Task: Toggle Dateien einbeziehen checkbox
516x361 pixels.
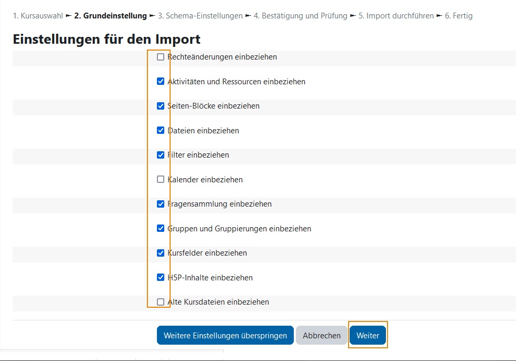Action: click(161, 131)
